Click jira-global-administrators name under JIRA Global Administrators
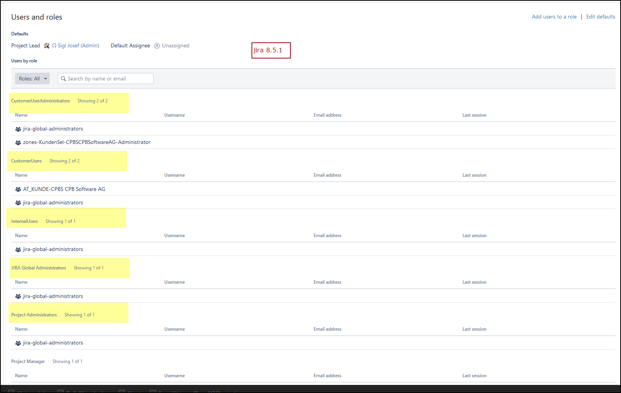 [x=53, y=296]
